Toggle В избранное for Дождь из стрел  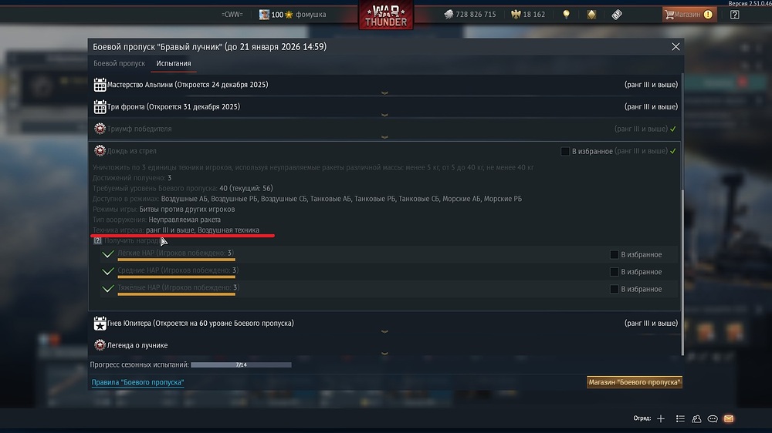coord(565,151)
